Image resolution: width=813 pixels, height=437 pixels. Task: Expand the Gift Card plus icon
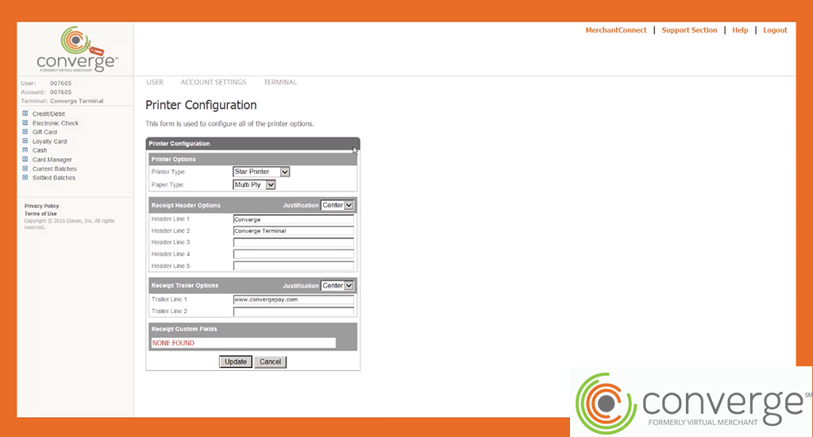tap(25, 132)
